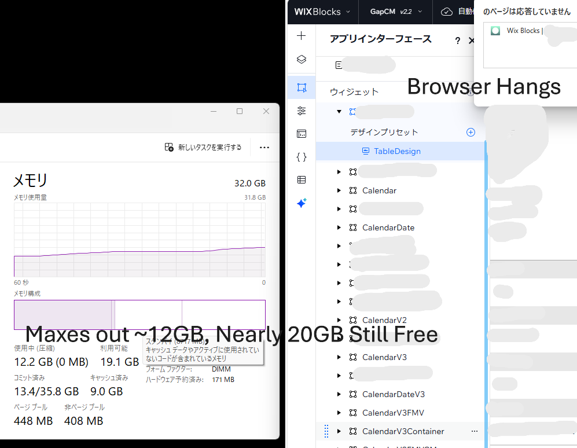Click the 408 MB non-paged pool value
Image resolution: width=577 pixels, height=448 pixels.
pos(83,421)
